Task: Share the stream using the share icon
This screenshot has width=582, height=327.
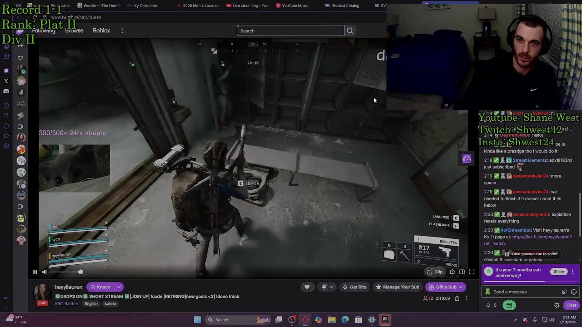Action: 457,298
